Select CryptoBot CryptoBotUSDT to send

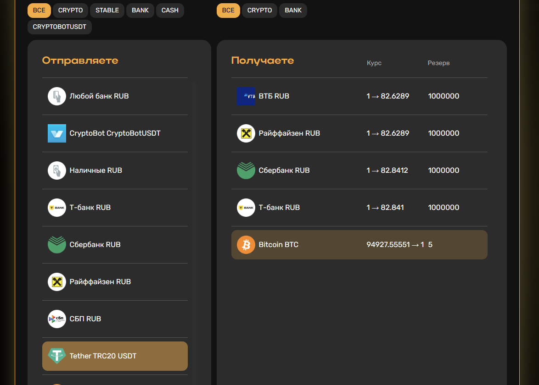pyautogui.click(x=115, y=133)
